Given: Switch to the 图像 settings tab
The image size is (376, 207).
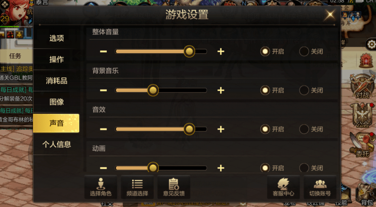Looking at the screenshot, I should (56, 102).
